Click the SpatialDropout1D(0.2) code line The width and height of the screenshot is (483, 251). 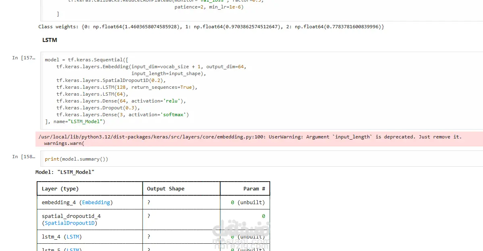111,80
